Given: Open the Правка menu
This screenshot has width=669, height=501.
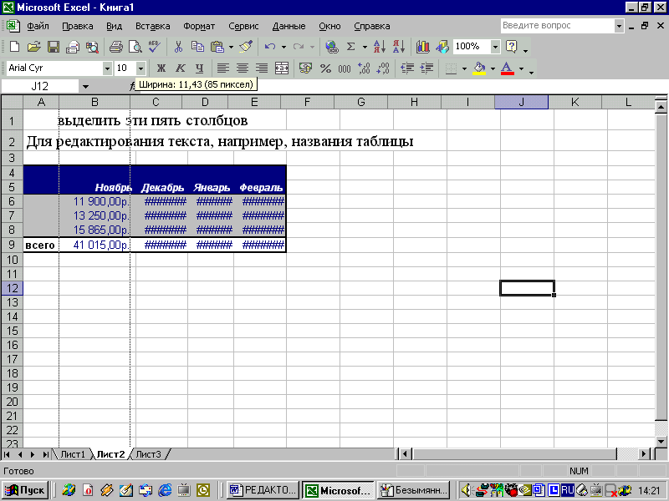Looking at the screenshot, I should [78, 26].
